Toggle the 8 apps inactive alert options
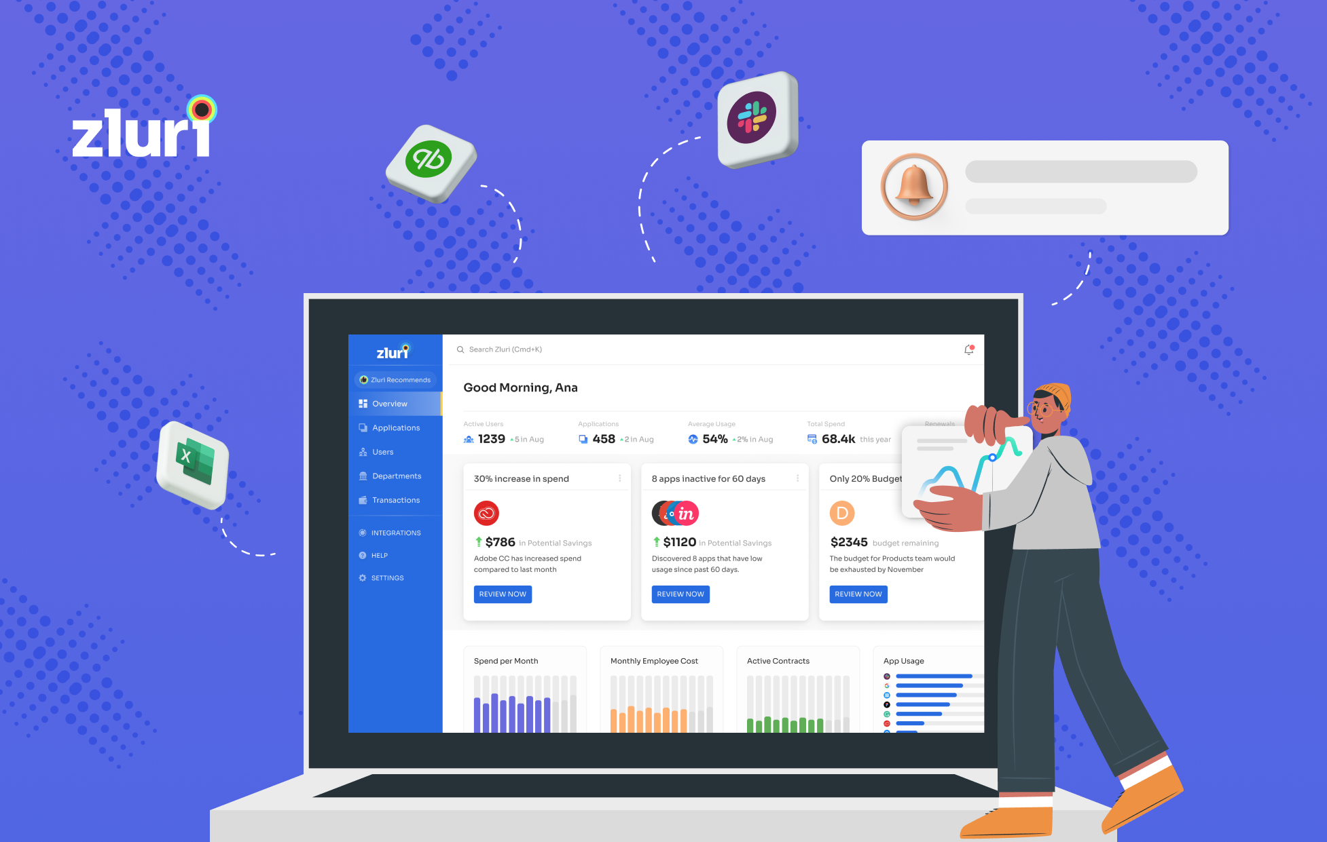Screen dimensions: 1327x842 point(798,476)
